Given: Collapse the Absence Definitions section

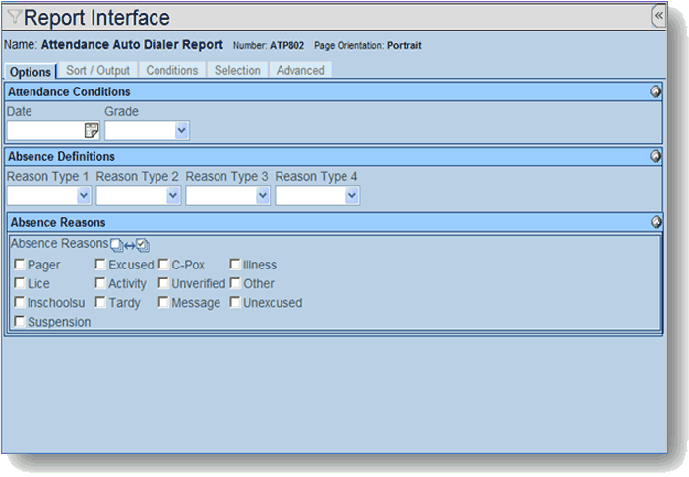Looking at the screenshot, I should tap(656, 156).
